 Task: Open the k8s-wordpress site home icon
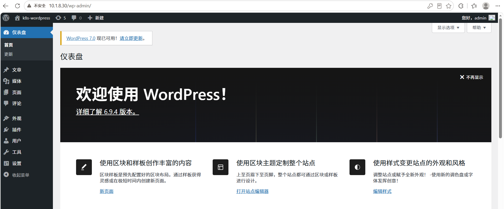click(17, 18)
